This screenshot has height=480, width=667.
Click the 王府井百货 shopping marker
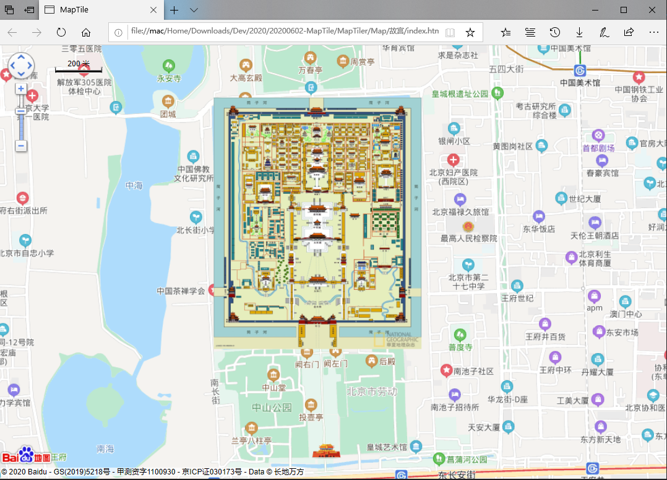(545, 324)
